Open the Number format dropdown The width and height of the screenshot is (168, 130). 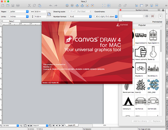pyautogui.click(x=80, y=16)
